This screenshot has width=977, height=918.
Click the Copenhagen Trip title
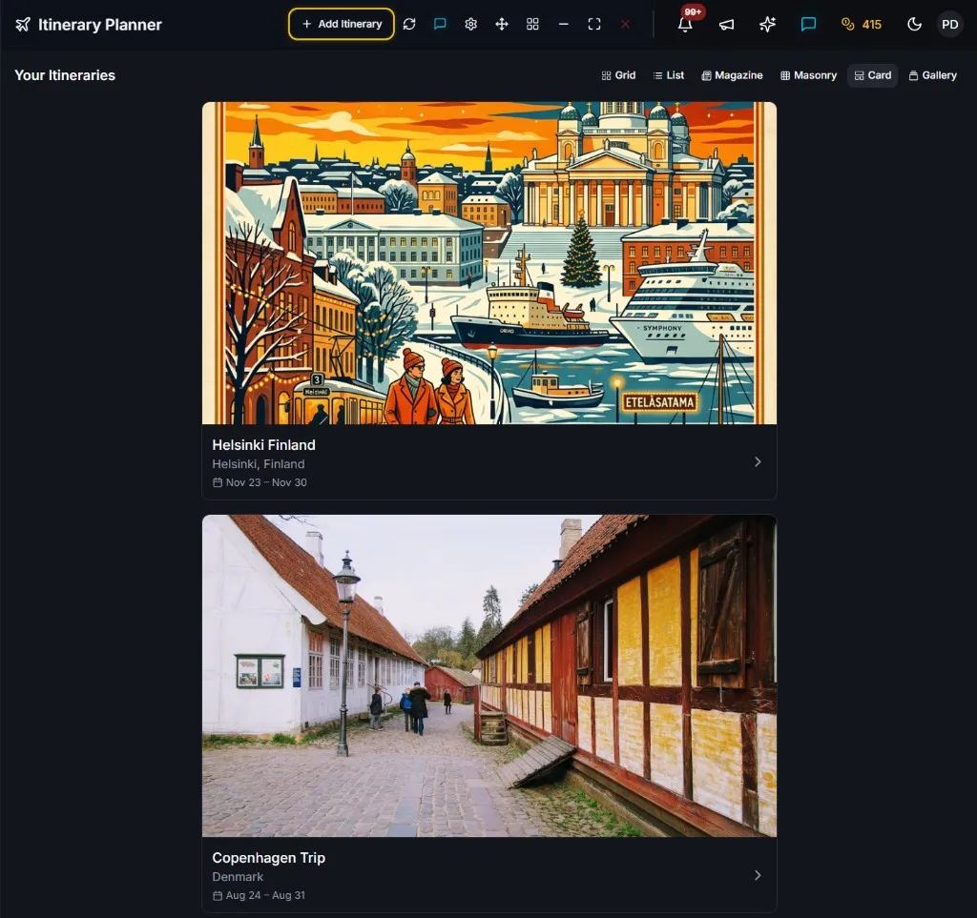(x=268, y=858)
